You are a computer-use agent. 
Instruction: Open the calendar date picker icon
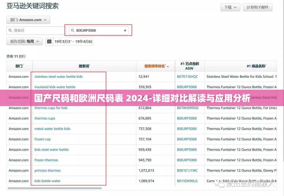coord(49,41)
